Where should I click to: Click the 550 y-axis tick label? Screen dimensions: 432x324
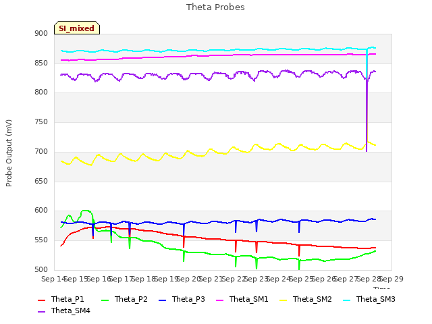(41, 240)
